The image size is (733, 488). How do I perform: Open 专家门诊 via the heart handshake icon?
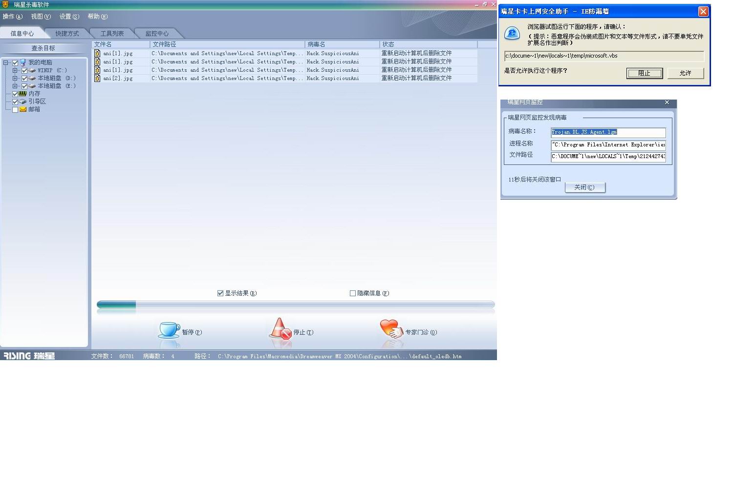pyautogui.click(x=391, y=328)
